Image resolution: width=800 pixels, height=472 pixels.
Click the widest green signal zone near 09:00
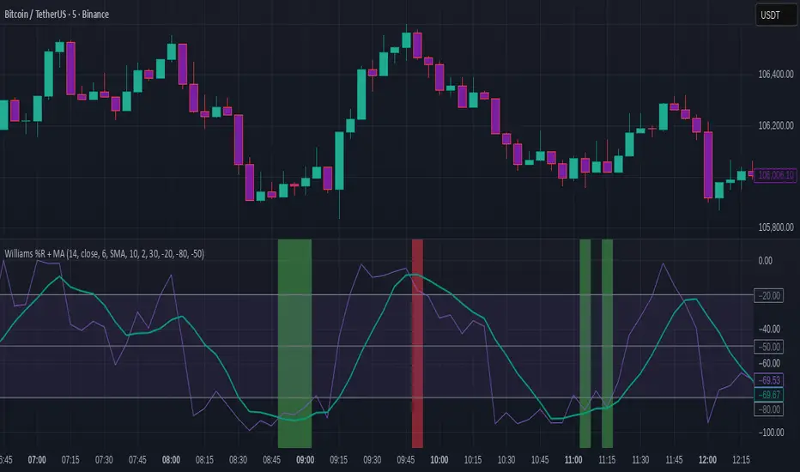point(294,343)
